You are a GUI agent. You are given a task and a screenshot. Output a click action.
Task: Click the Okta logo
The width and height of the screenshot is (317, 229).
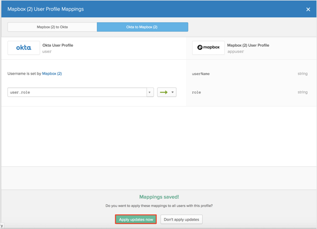tap(24, 48)
